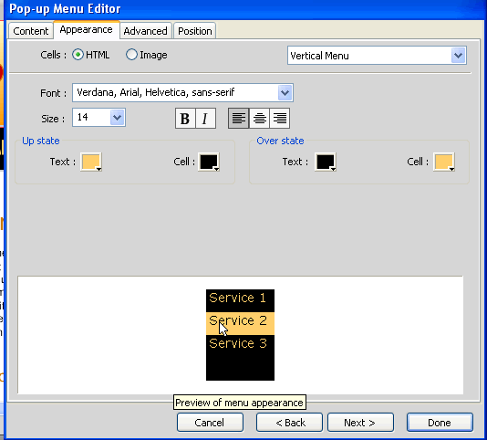The width and height of the screenshot is (487, 440).
Task: Select HTML cells radio button
Action: 78,55
